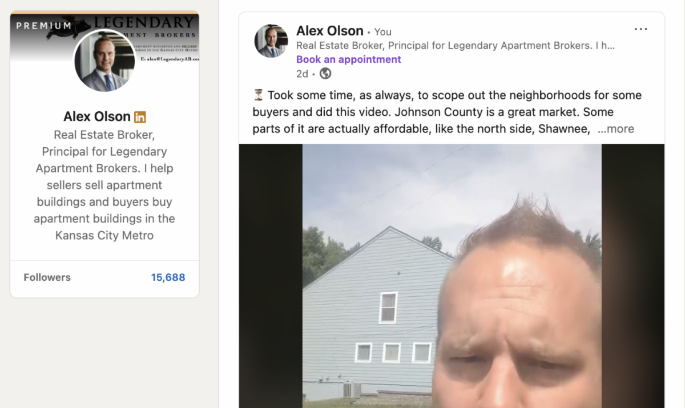The image size is (685, 408).
Task: Open the sidebar circular profile photo
Action: tap(104, 61)
